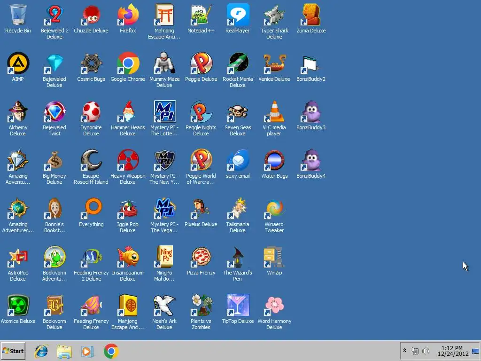The height and width of the screenshot is (361, 481).
Task: Select the Cosmic Bugs gear icon
Action: point(91,63)
